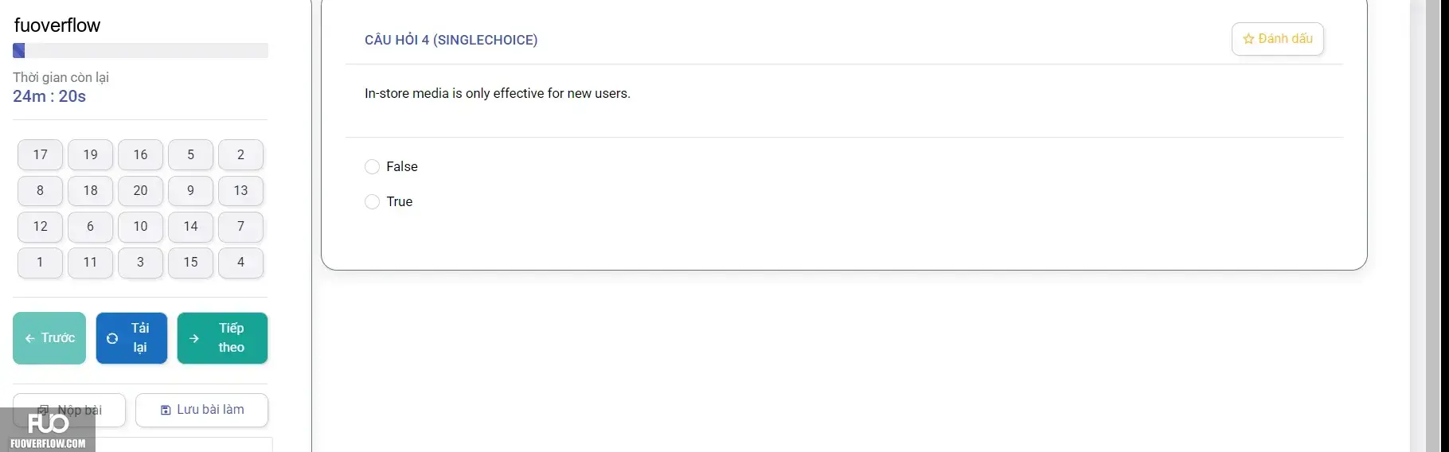1449x452 pixels.
Task: Select question 10 in the navigator
Action: [x=140, y=226]
